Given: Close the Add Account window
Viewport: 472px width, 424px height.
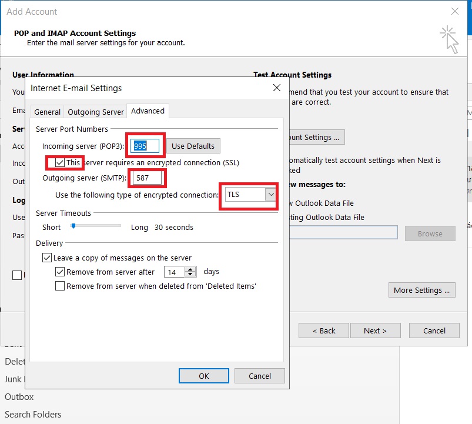Looking at the screenshot, I should click(454, 11).
